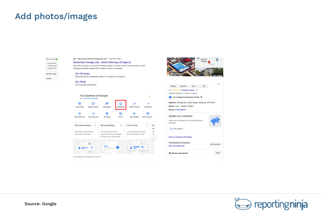Click the Website button
Screen dimensions: 324x216
[173, 86]
